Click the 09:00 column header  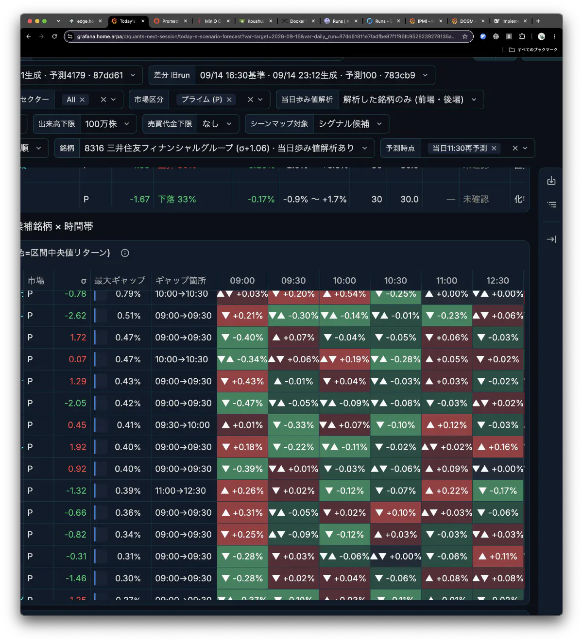point(242,281)
